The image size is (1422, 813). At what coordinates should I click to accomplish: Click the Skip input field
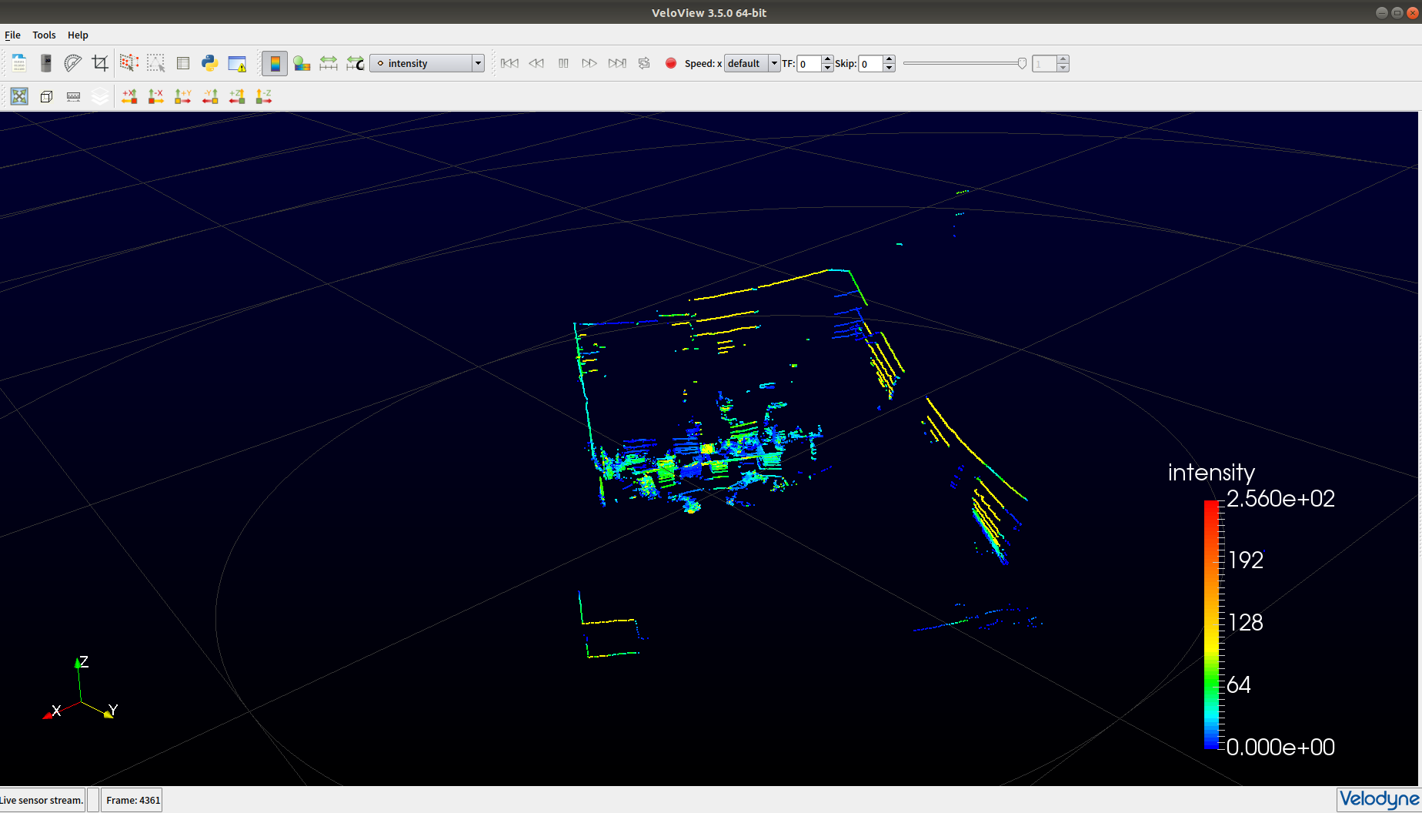coord(870,63)
